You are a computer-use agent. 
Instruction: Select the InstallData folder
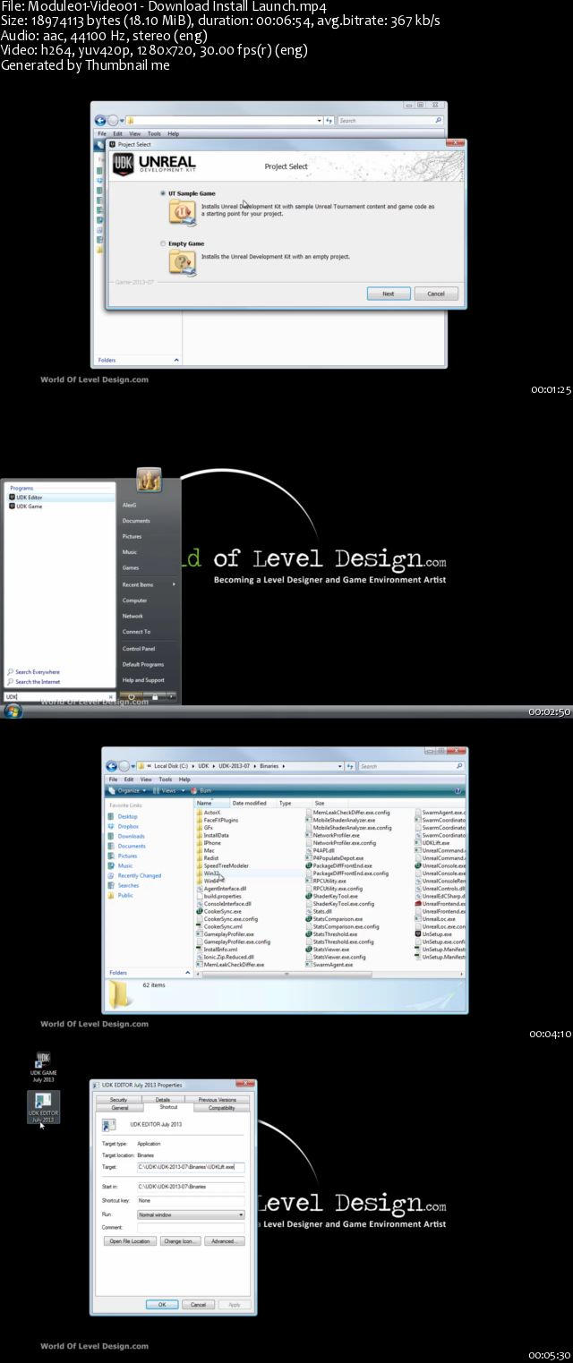214,836
